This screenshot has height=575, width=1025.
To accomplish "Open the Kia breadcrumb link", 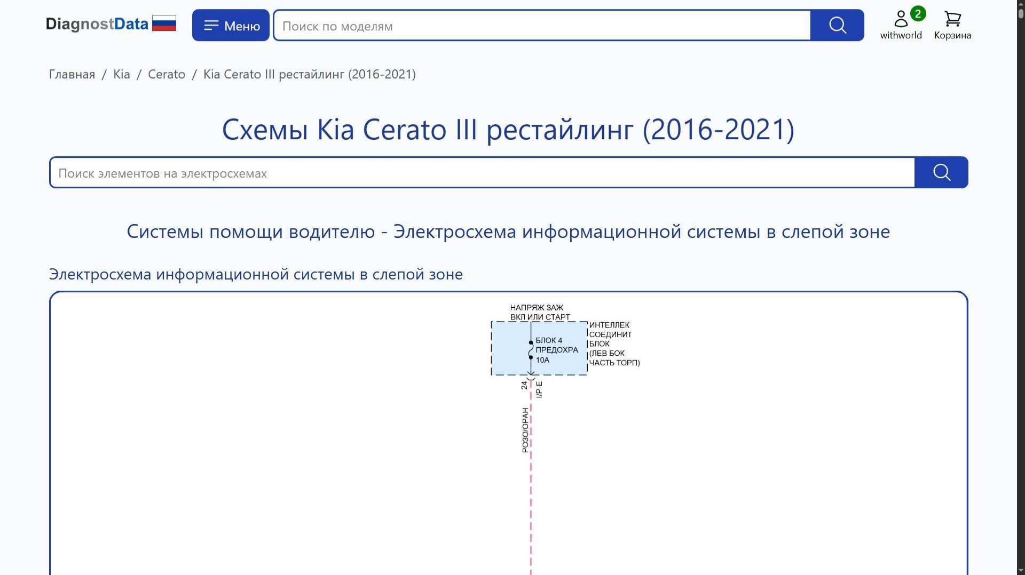I will (x=122, y=74).
